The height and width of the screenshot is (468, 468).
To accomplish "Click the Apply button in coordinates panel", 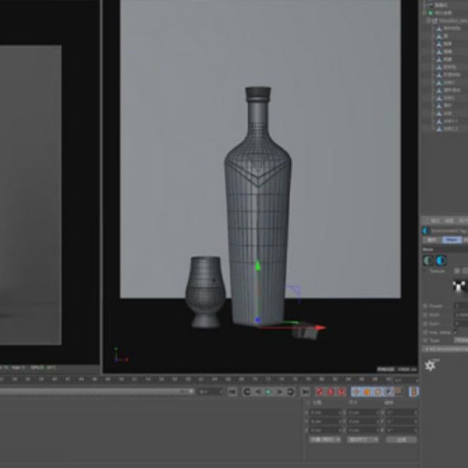I will [x=402, y=440].
